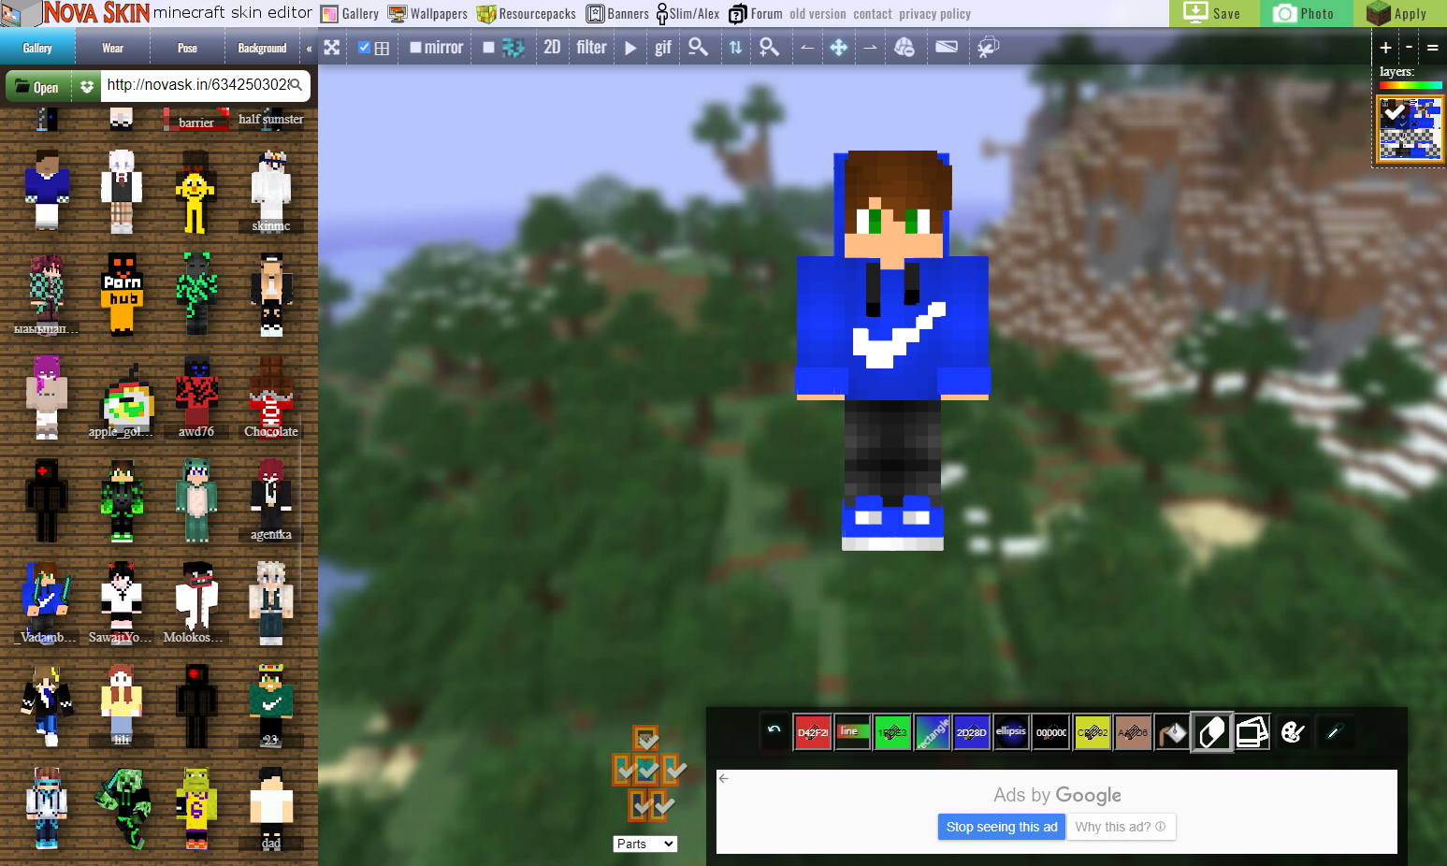The height and width of the screenshot is (866, 1447).
Task: Click the skin URL input field
Action: [x=206, y=85]
